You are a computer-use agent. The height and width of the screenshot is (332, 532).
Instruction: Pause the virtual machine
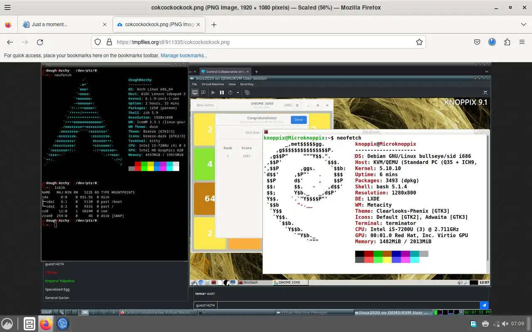coord(222,93)
